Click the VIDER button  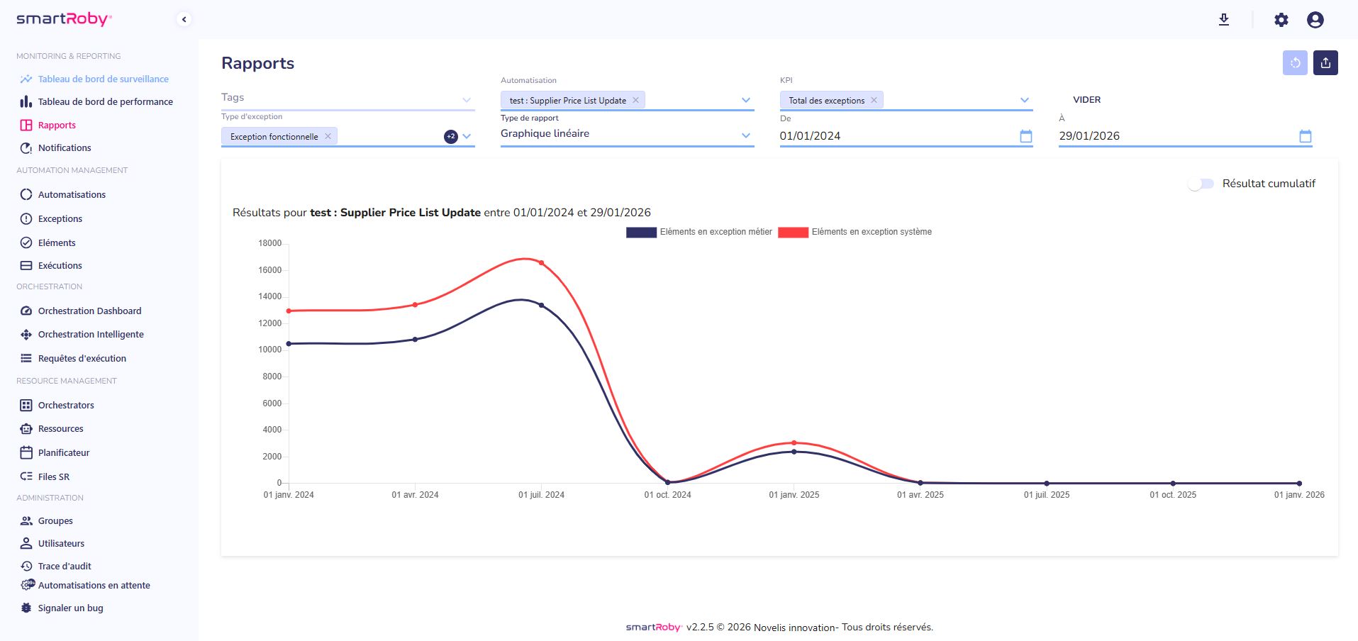tap(1086, 100)
